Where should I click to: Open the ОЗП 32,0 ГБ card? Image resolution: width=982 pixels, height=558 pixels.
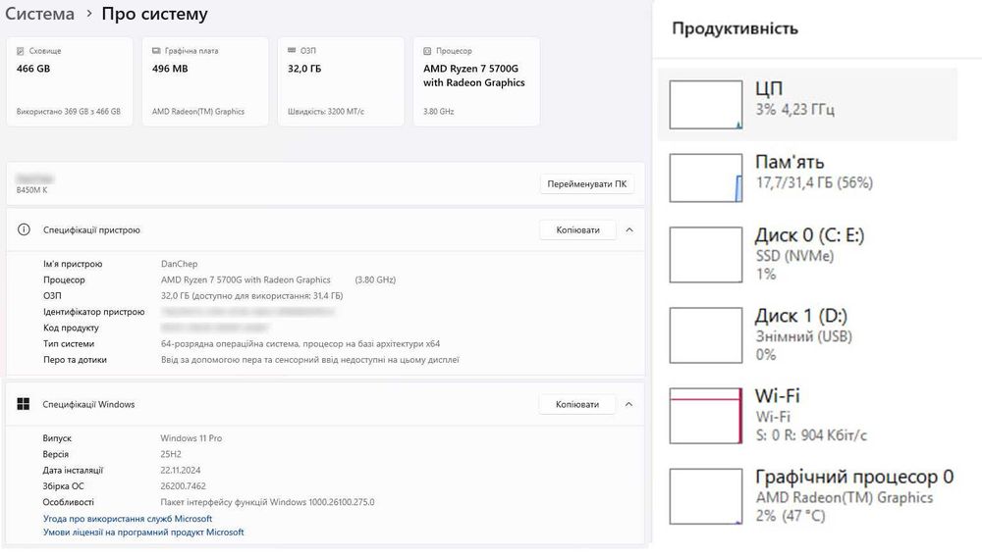pyautogui.click(x=340, y=81)
